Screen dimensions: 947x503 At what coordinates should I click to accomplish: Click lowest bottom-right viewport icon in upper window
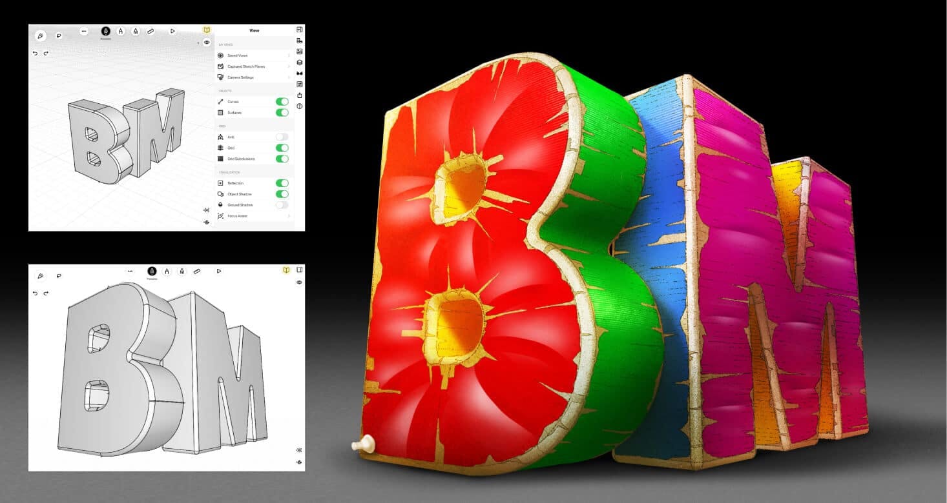click(x=206, y=222)
